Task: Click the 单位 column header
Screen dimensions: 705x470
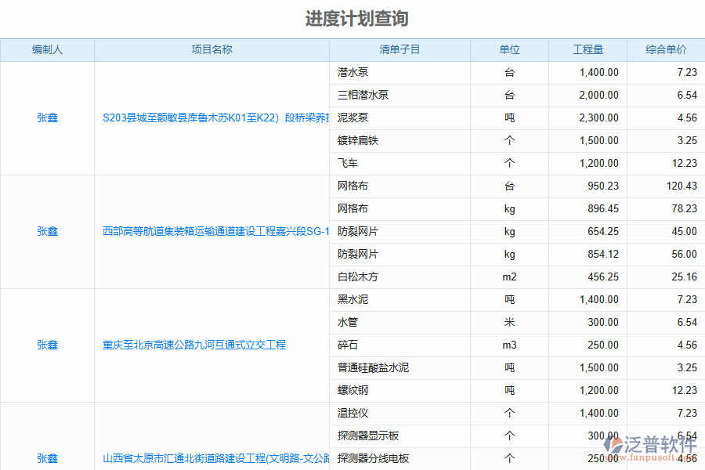Action: (x=509, y=49)
